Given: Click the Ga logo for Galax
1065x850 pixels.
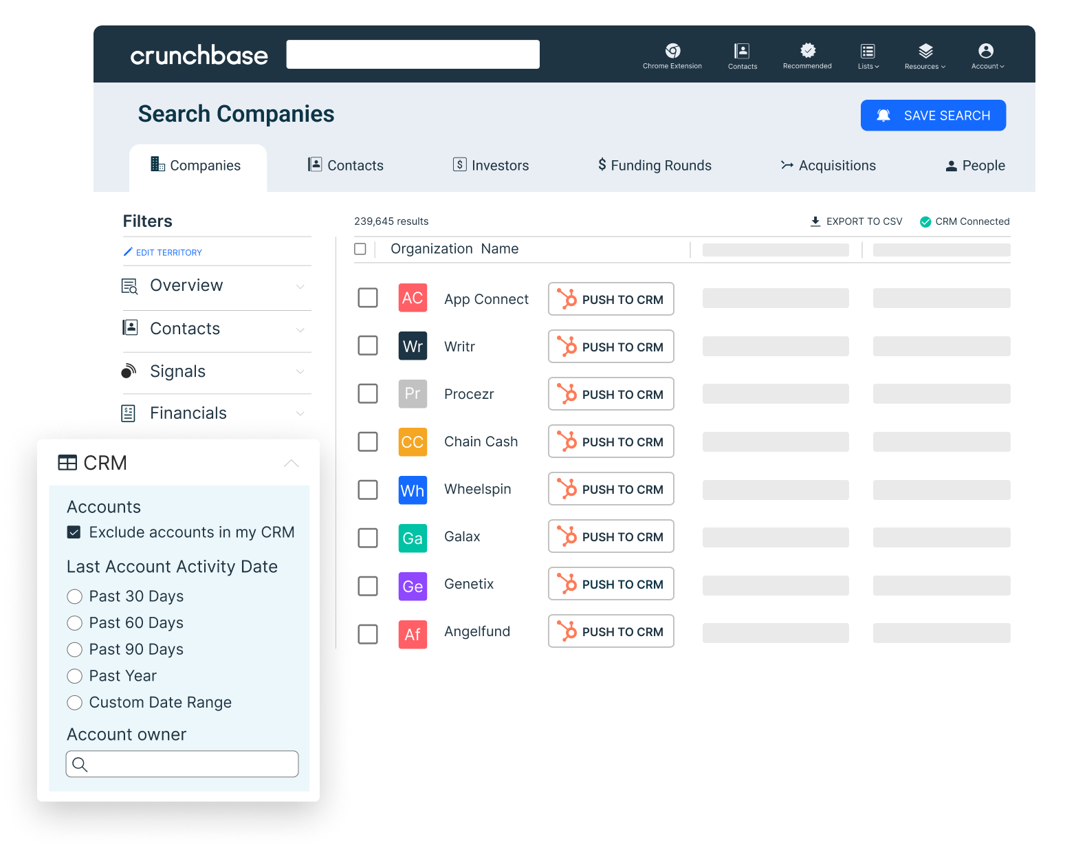Looking at the screenshot, I should [413, 538].
